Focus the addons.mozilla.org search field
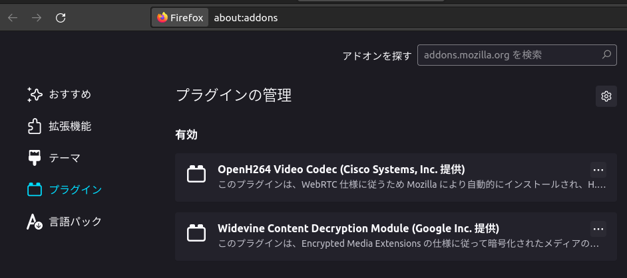The height and width of the screenshot is (278, 627). click(517, 55)
